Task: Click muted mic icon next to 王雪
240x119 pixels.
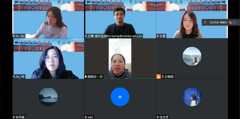Action: point(158,36)
